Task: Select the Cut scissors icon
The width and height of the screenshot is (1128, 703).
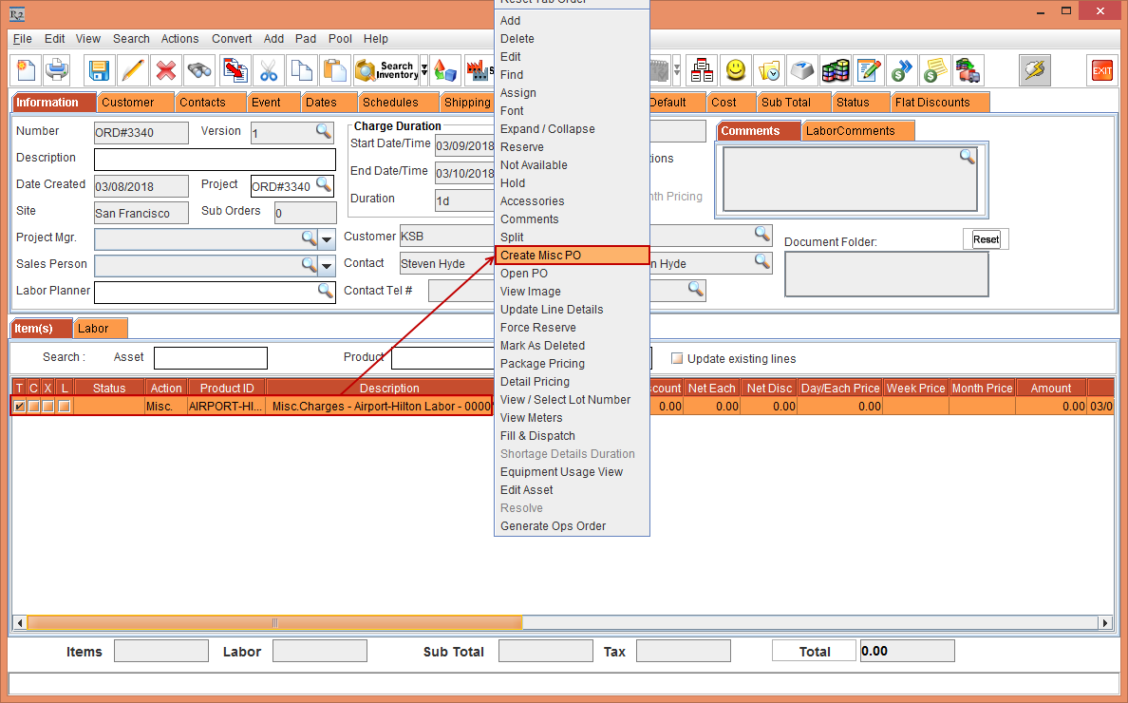Action: [x=268, y=70]
